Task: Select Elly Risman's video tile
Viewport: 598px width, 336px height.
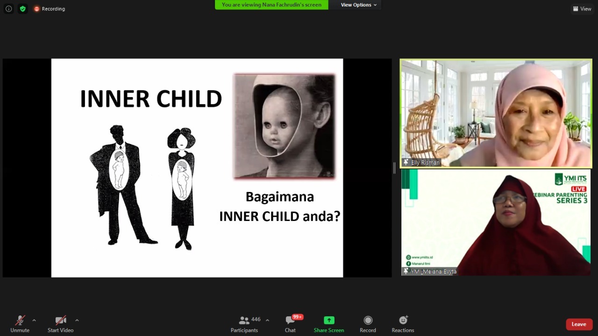Action: click(496, 113)
